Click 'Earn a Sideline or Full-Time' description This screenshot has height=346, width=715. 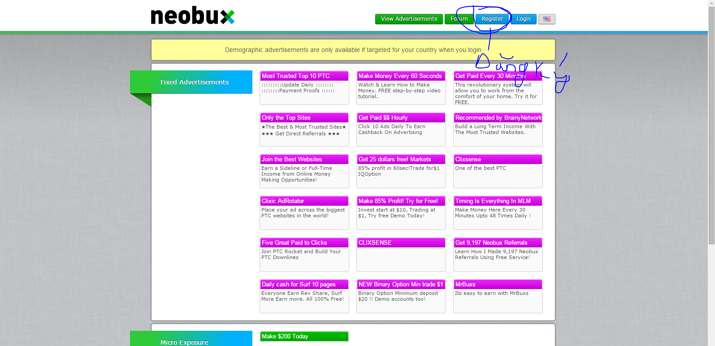[x=297, y=174]
